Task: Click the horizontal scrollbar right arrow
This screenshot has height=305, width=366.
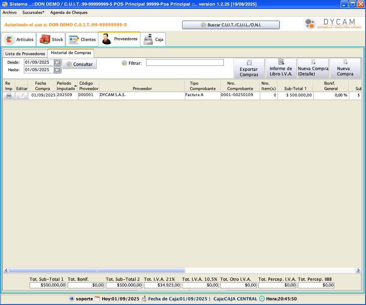Action: (358, 270)
